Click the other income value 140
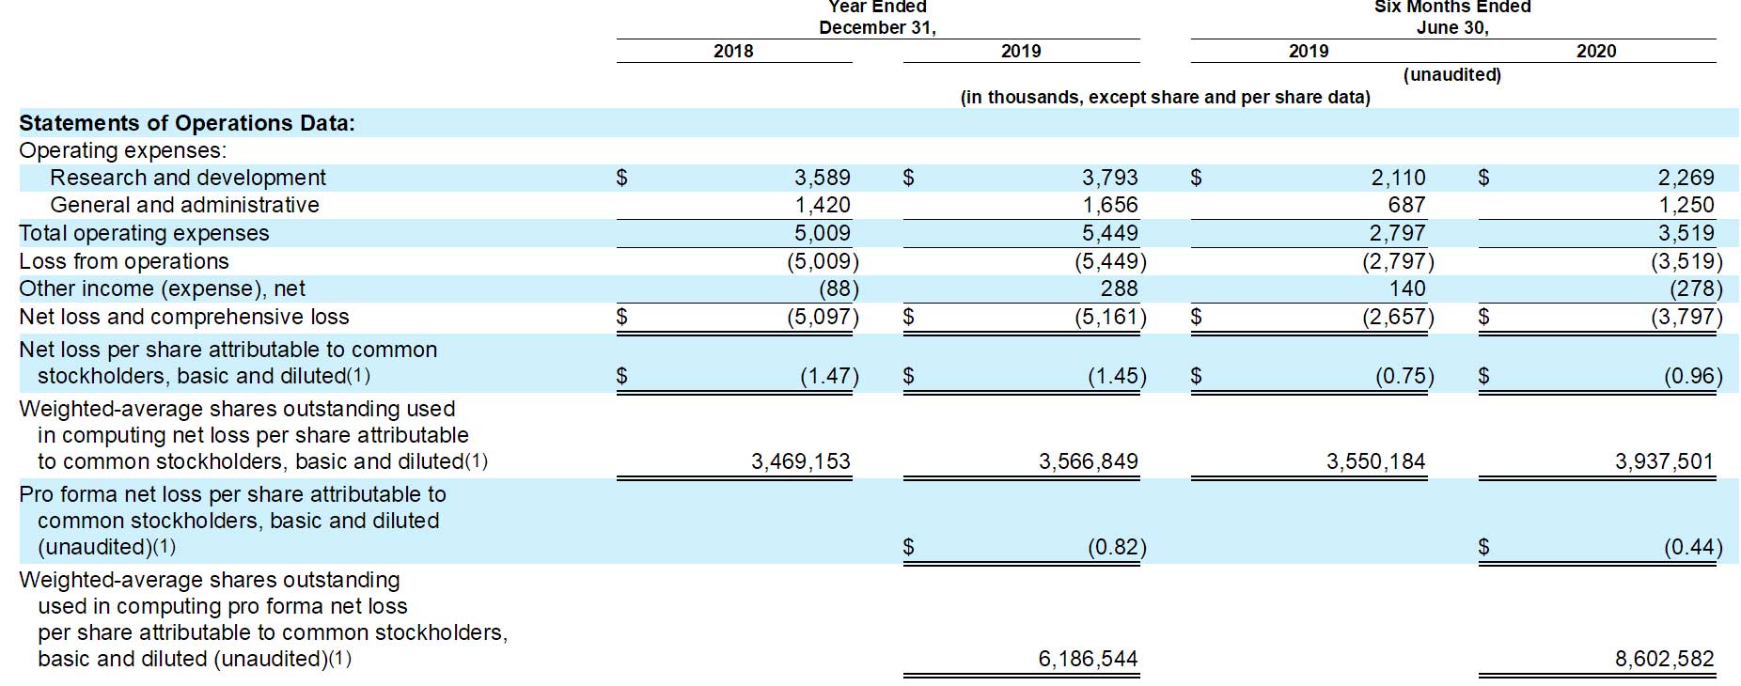1741x686 pixels. pos(1407,288)
